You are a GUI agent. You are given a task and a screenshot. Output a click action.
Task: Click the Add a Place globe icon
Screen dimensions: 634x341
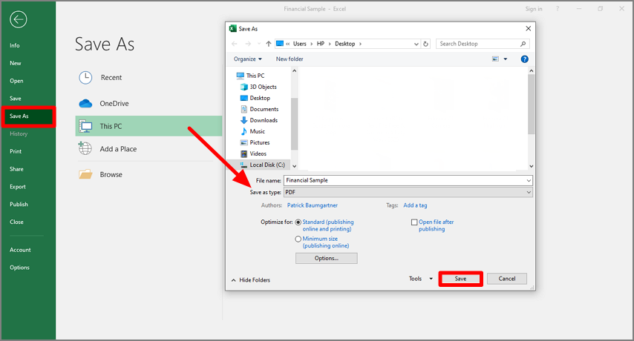85,148
